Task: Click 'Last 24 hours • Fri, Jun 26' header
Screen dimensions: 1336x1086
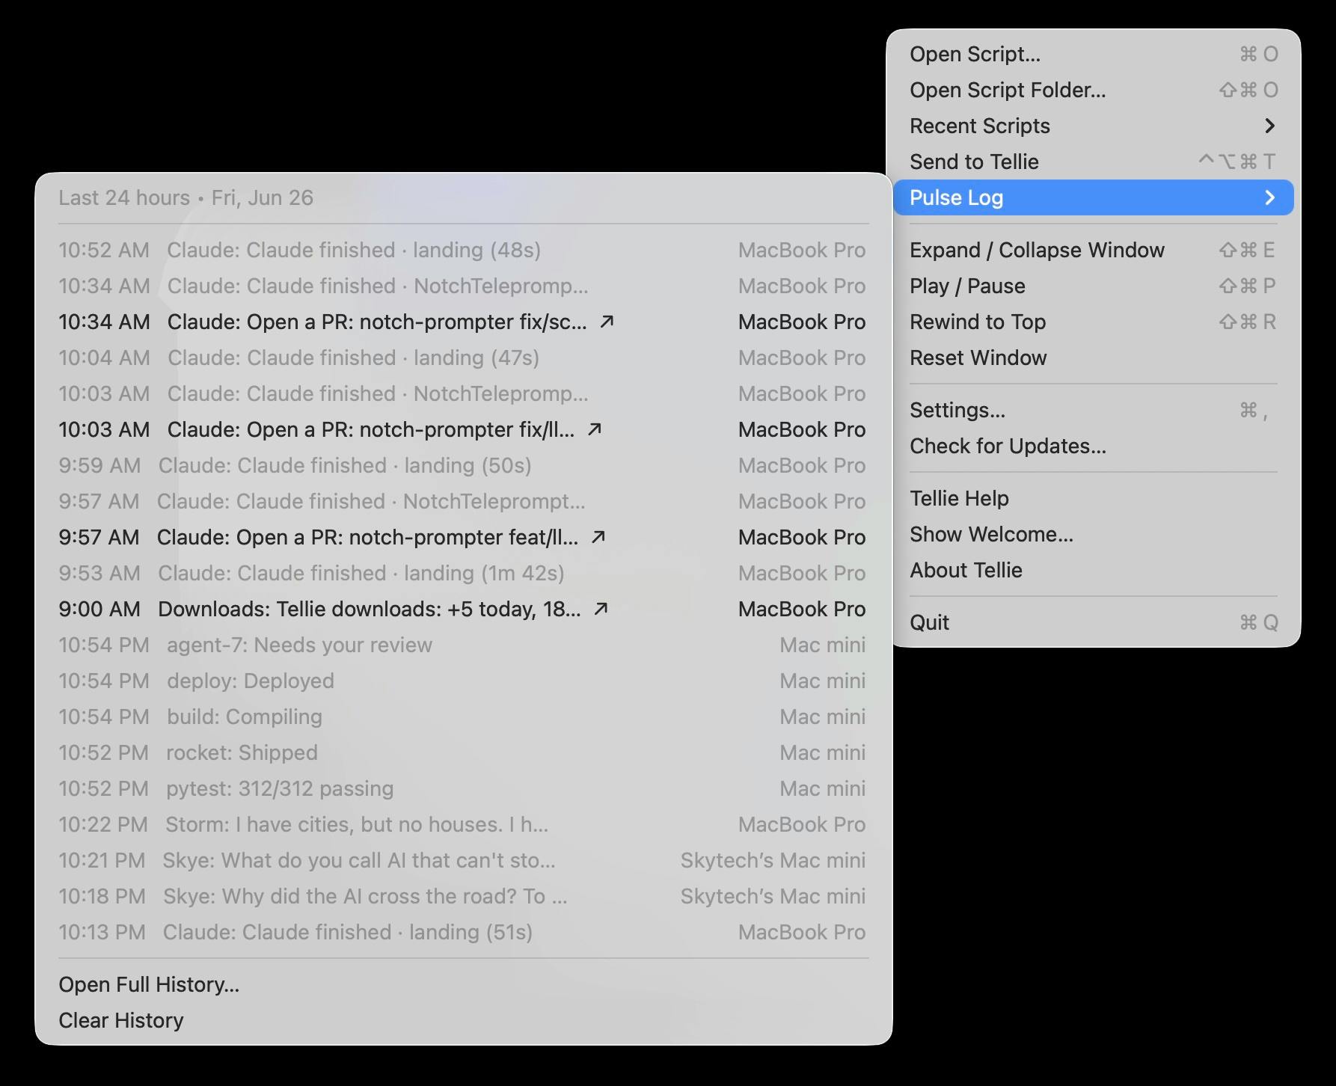Action: pos(186,197)
